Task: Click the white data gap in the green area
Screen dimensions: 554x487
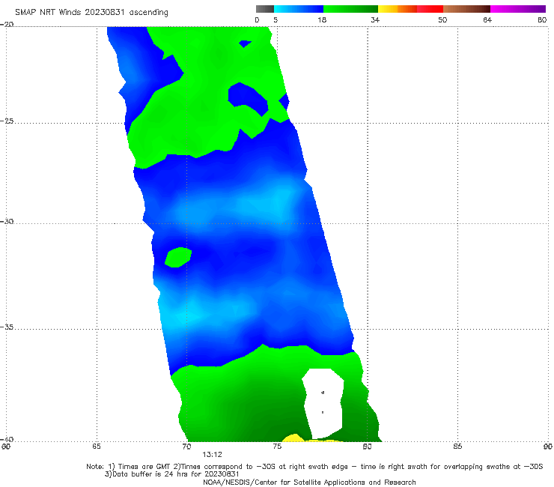Action: point(323,403)
